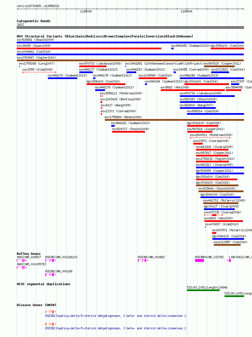Image resolution: width=252 pixels, height=337 pixels.
Task: Click the HAO2 NM_016527 gene glyph
Action: (22, 260)
